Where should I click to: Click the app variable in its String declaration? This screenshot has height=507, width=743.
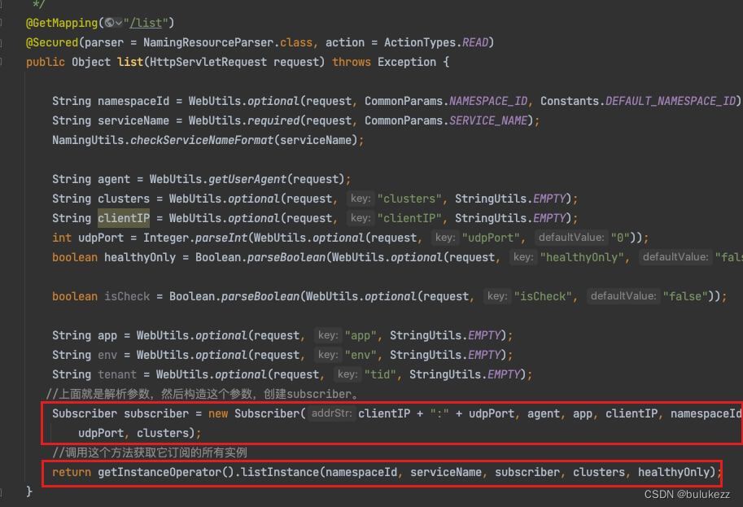[x=107, y=335]
